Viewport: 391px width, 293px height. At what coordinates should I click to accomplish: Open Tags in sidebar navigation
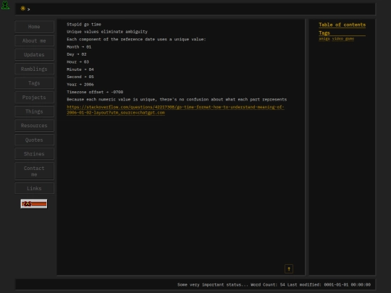(x=34, y=83)
